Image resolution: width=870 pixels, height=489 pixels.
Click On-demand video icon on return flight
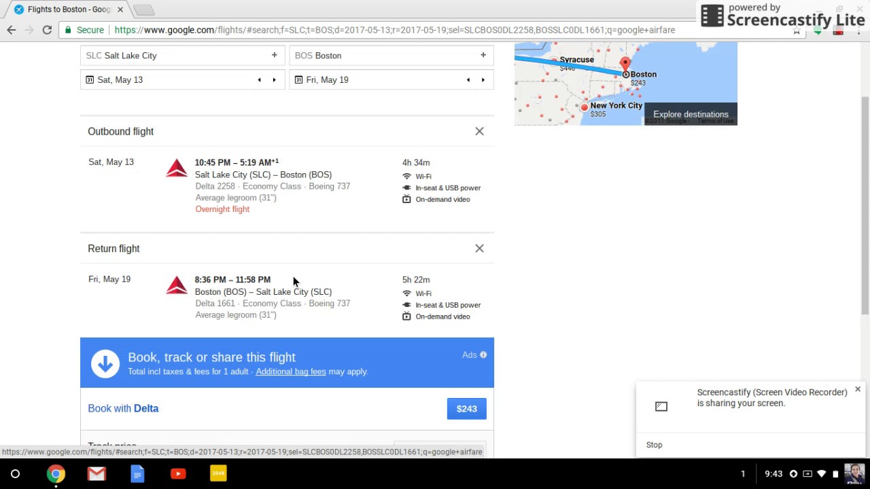406,316
